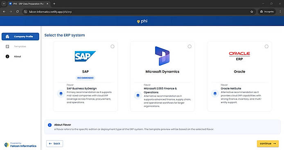Open the About sidebar item
This screenshot has width=284, height=150.
(x=20, y=57)
